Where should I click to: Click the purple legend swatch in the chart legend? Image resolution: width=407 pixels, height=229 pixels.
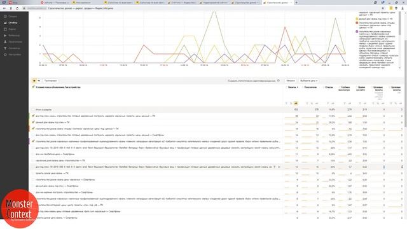(357, 31)
